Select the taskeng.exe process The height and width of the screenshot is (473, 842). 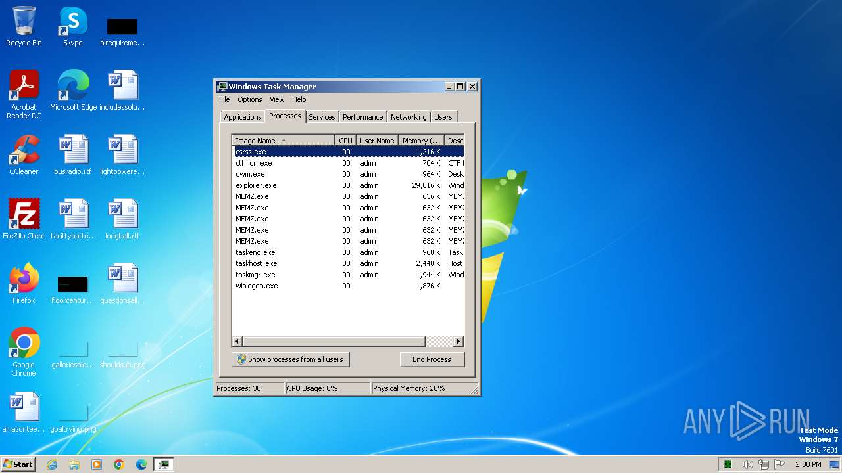coord(349,252)
